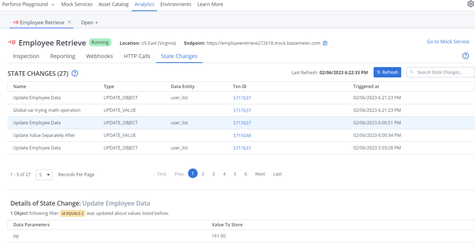Open Txn ID 5719248 link
Image resolution: width=475 pixels, height=244 pixels.
coord(242,135)
